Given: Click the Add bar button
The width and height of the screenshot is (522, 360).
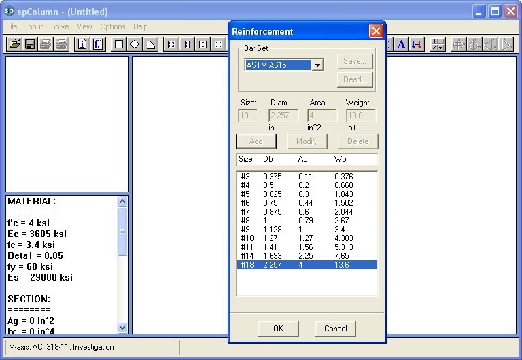Looking at the screenshot, I should (x=256, y=141).
